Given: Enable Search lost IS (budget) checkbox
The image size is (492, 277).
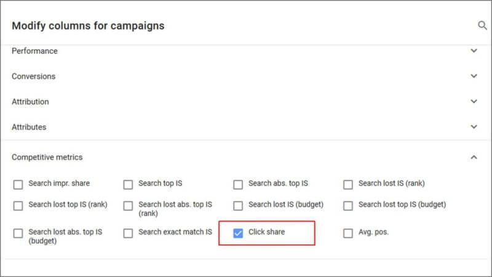Looking at the screenshot, I should 238,206.
